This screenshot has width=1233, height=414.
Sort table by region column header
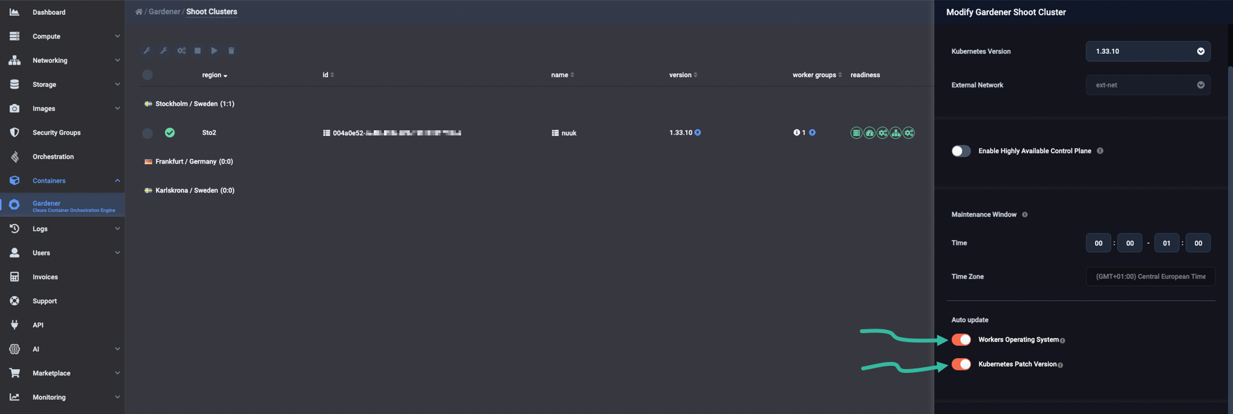[x=214, y=75]
